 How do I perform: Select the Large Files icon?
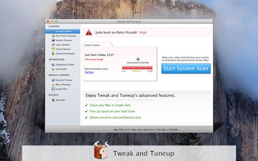(53, 89)
